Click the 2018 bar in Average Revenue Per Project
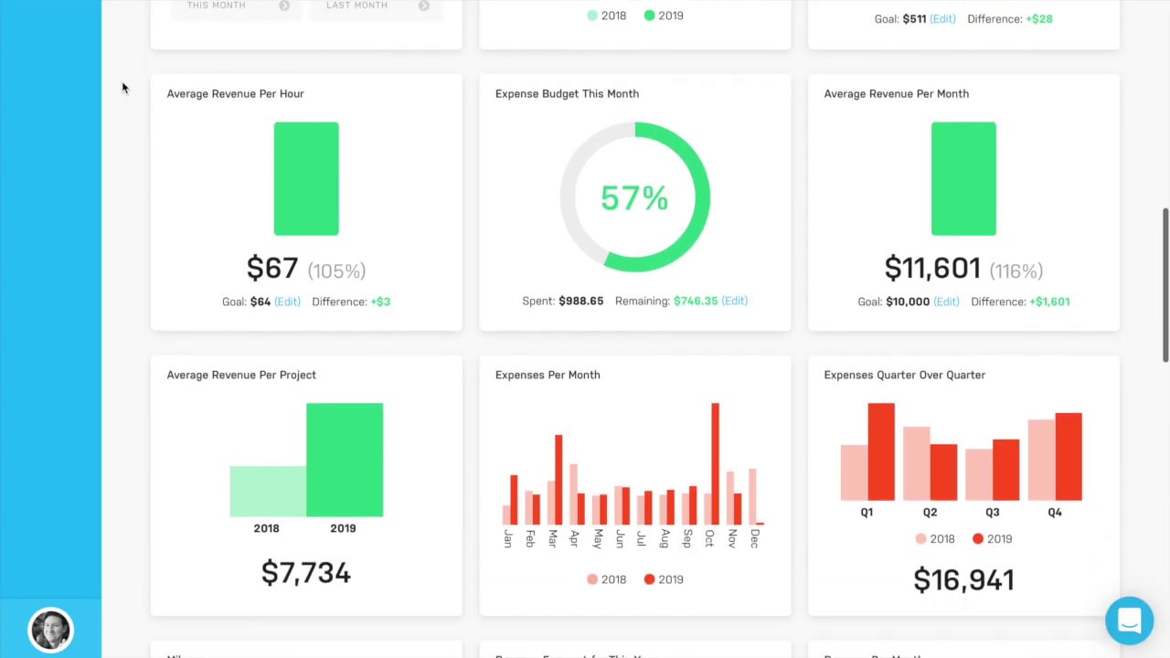 pyautogui.click(x=268, y=492)
